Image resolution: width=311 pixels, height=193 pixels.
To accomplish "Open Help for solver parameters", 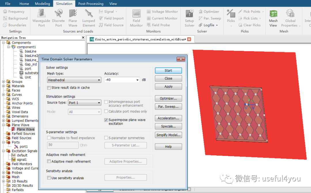I will click(x=168, y=147).
